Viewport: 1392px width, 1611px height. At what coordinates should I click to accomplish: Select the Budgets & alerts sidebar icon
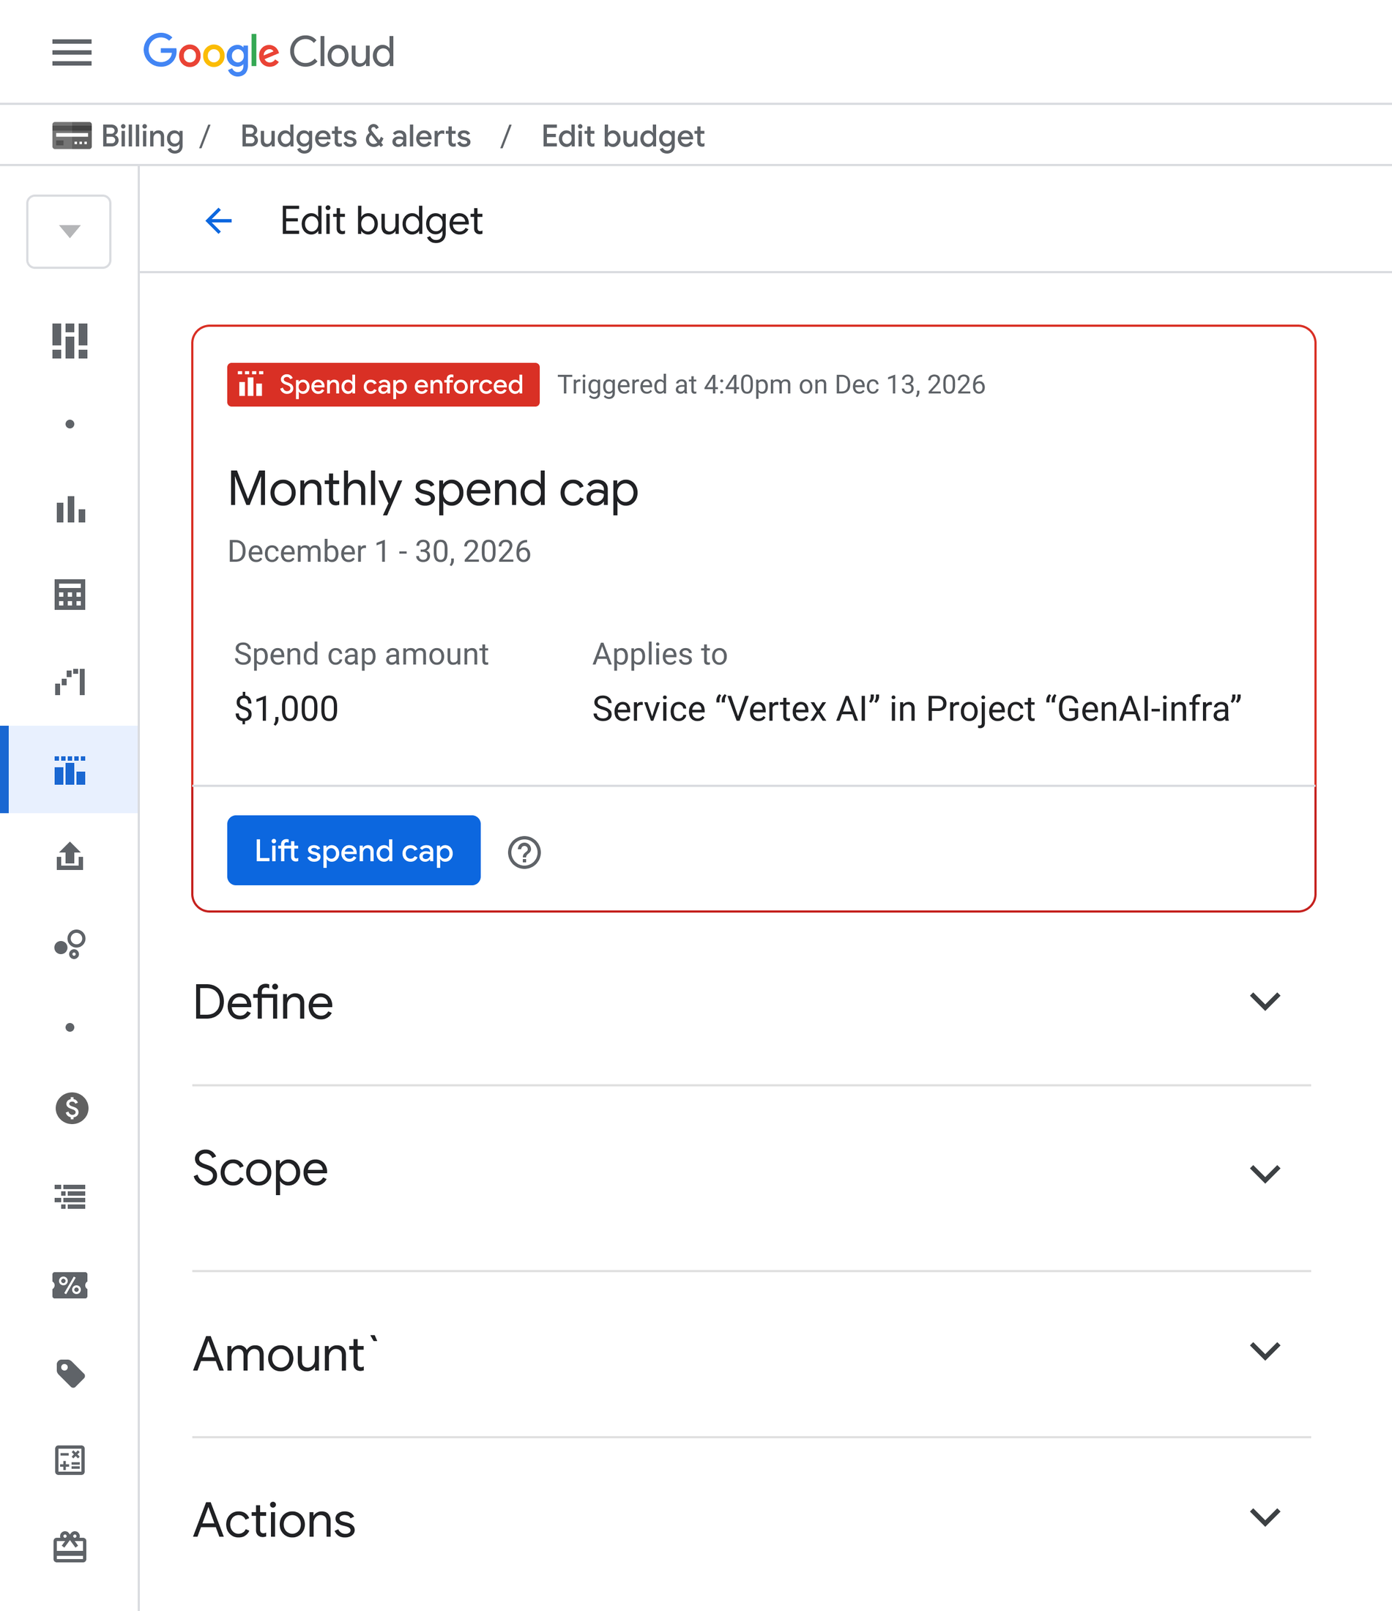pos(70,770)
